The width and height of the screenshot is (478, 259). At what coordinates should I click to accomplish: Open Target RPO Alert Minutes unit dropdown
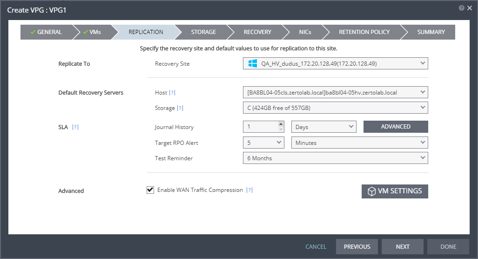360,143
